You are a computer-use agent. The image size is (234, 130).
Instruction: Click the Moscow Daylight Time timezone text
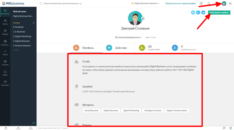(108, 92)
